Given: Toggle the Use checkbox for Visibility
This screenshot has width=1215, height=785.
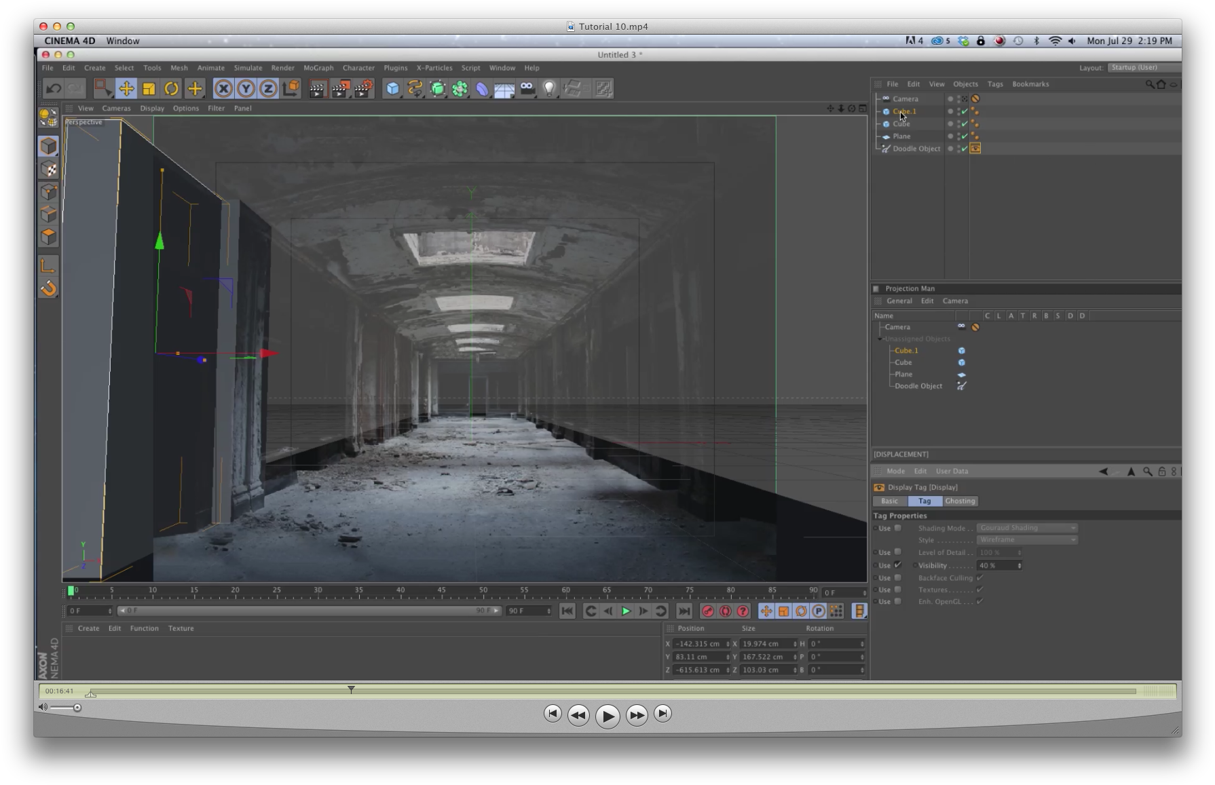Looking at the screenshot, I should (x=898, y=565).
